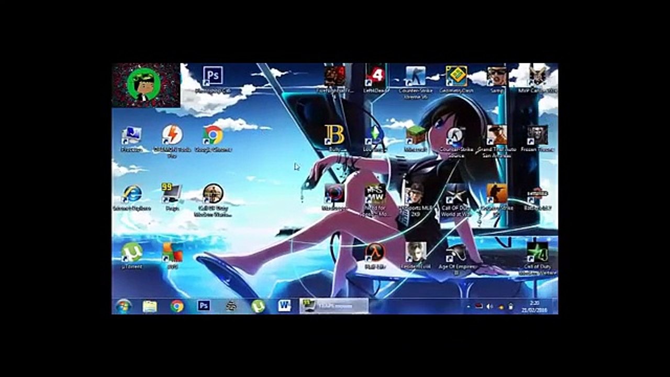Open the Windows Start menu
Image resolution: width=670 pixels, height=377 pixels.
(124, 306)
